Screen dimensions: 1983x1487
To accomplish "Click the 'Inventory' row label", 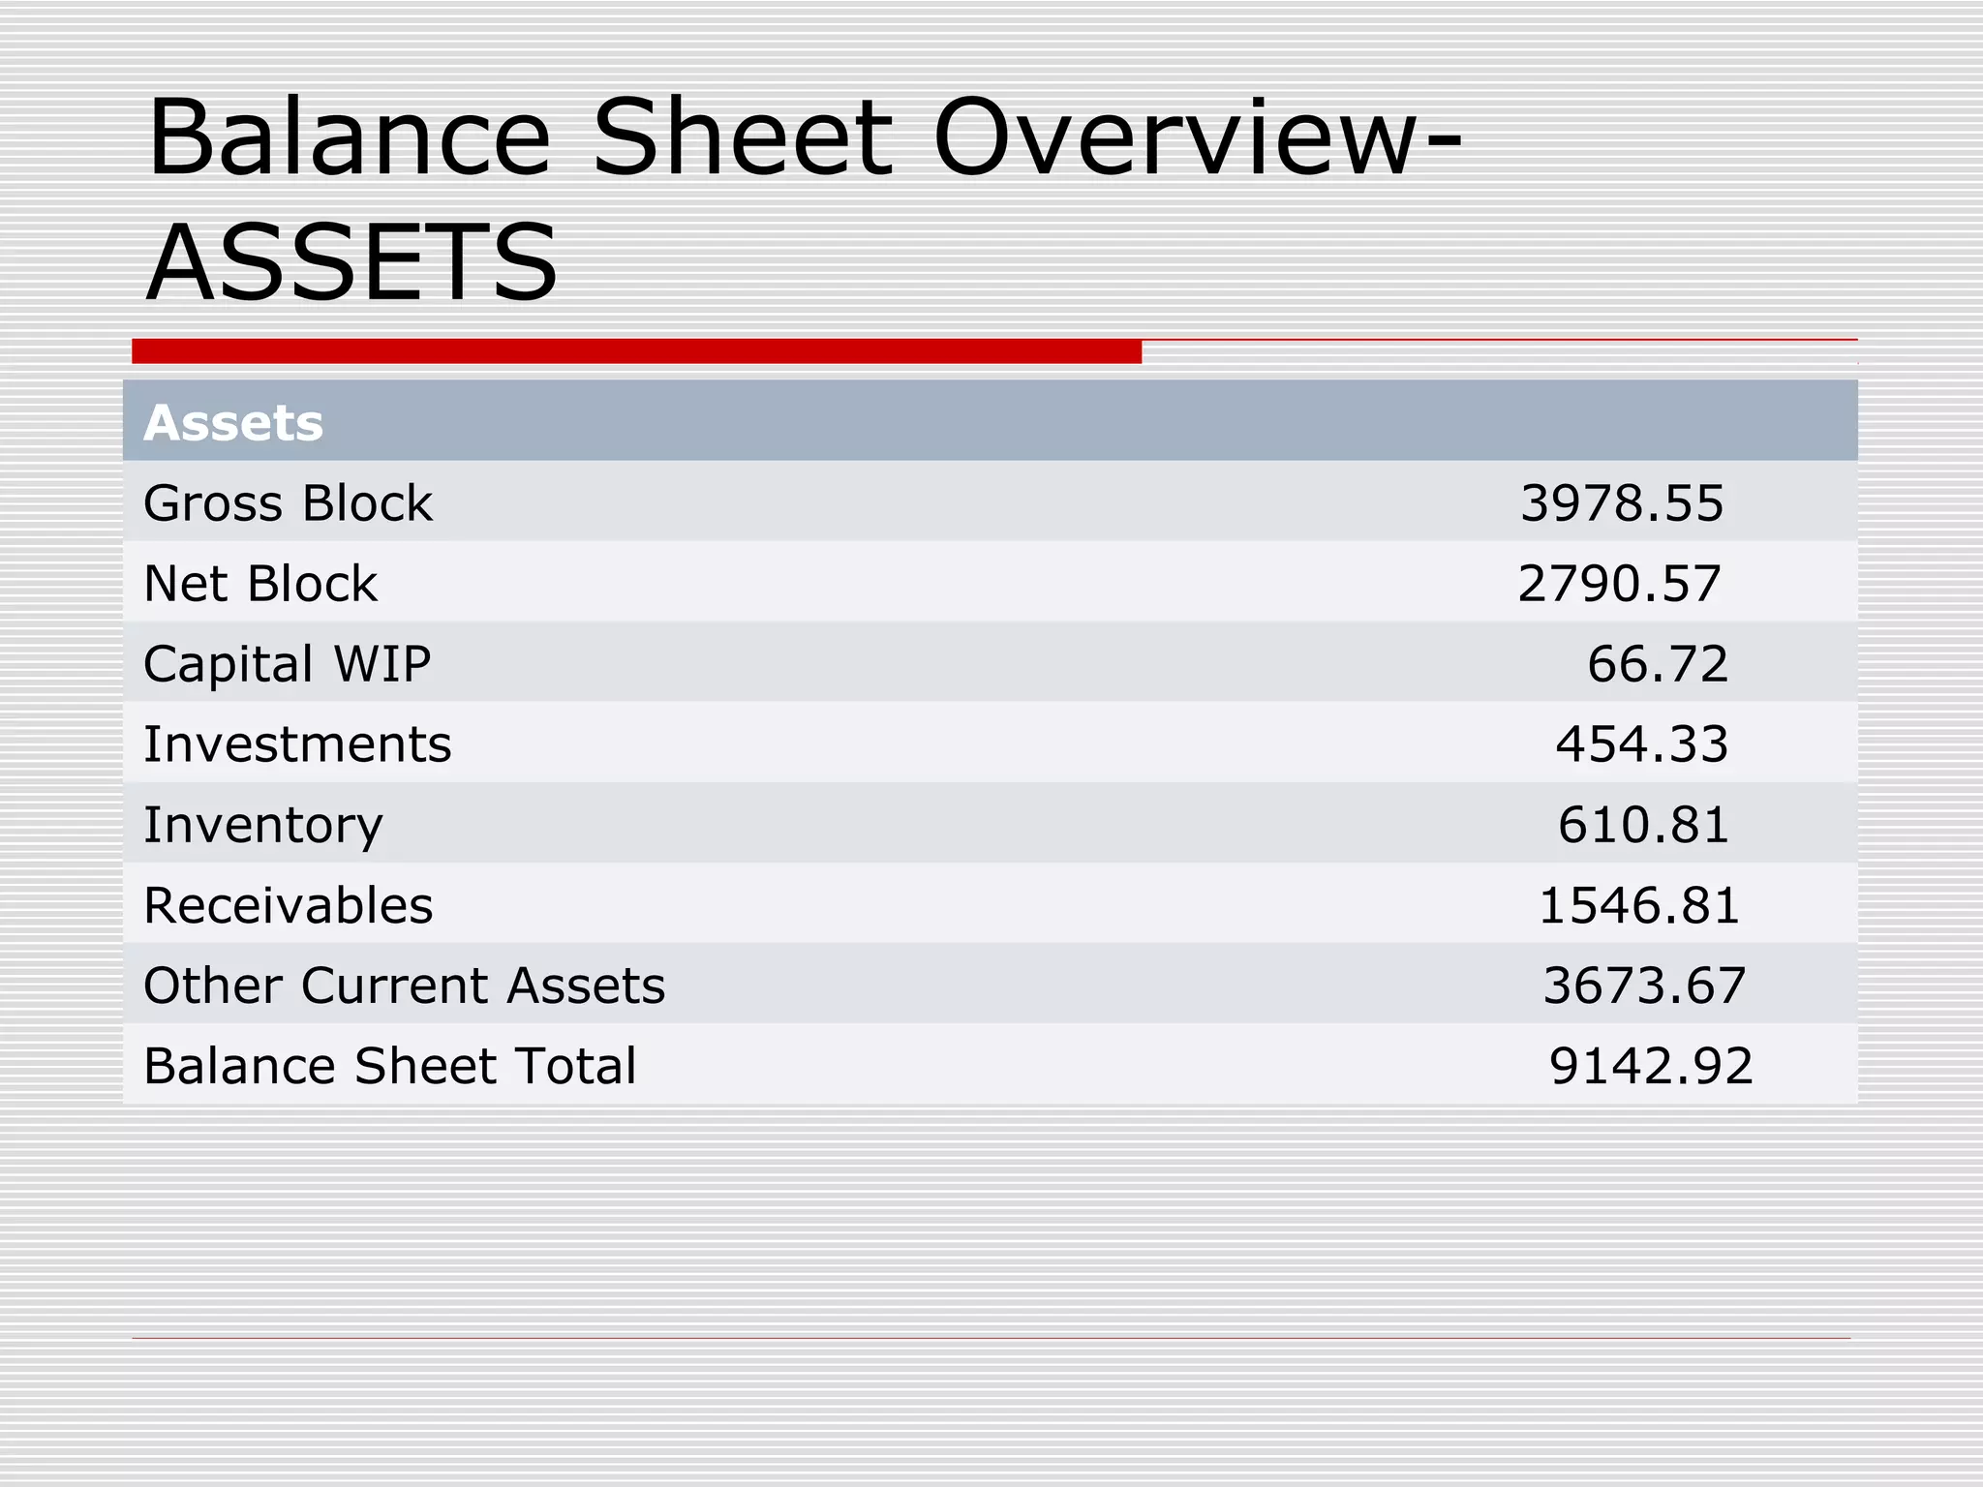I will coord(262,827).
